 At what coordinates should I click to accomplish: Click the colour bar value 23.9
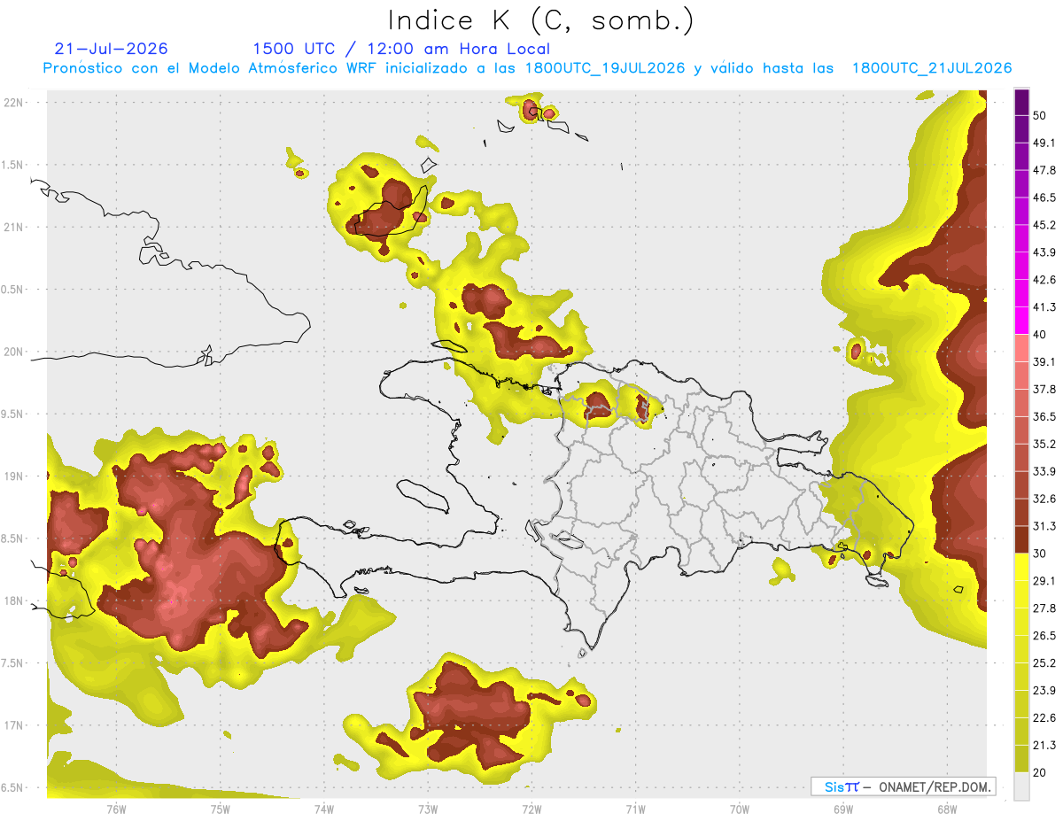pyautogui.click(x=1044, y=691)
